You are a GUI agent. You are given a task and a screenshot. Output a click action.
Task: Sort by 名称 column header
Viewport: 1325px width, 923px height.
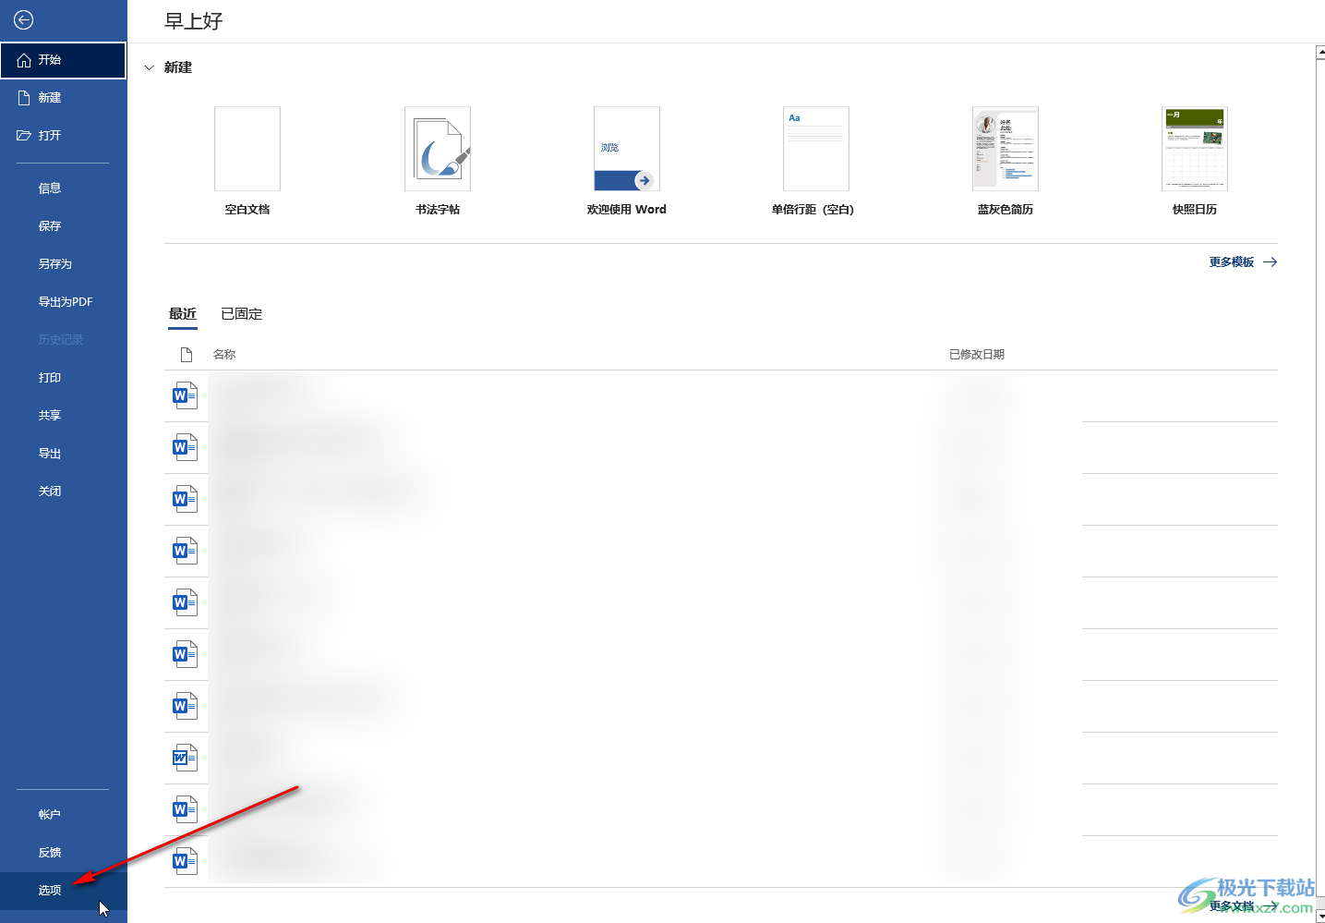coord(224,355)
